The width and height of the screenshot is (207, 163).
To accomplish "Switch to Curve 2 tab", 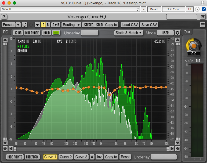I will pos(66,157).
